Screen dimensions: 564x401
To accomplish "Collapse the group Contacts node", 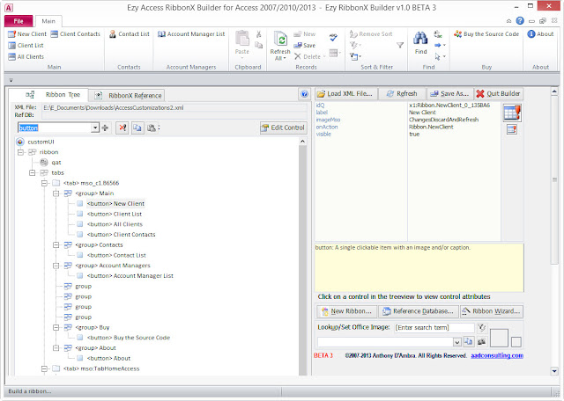I will tap(56, 245).
